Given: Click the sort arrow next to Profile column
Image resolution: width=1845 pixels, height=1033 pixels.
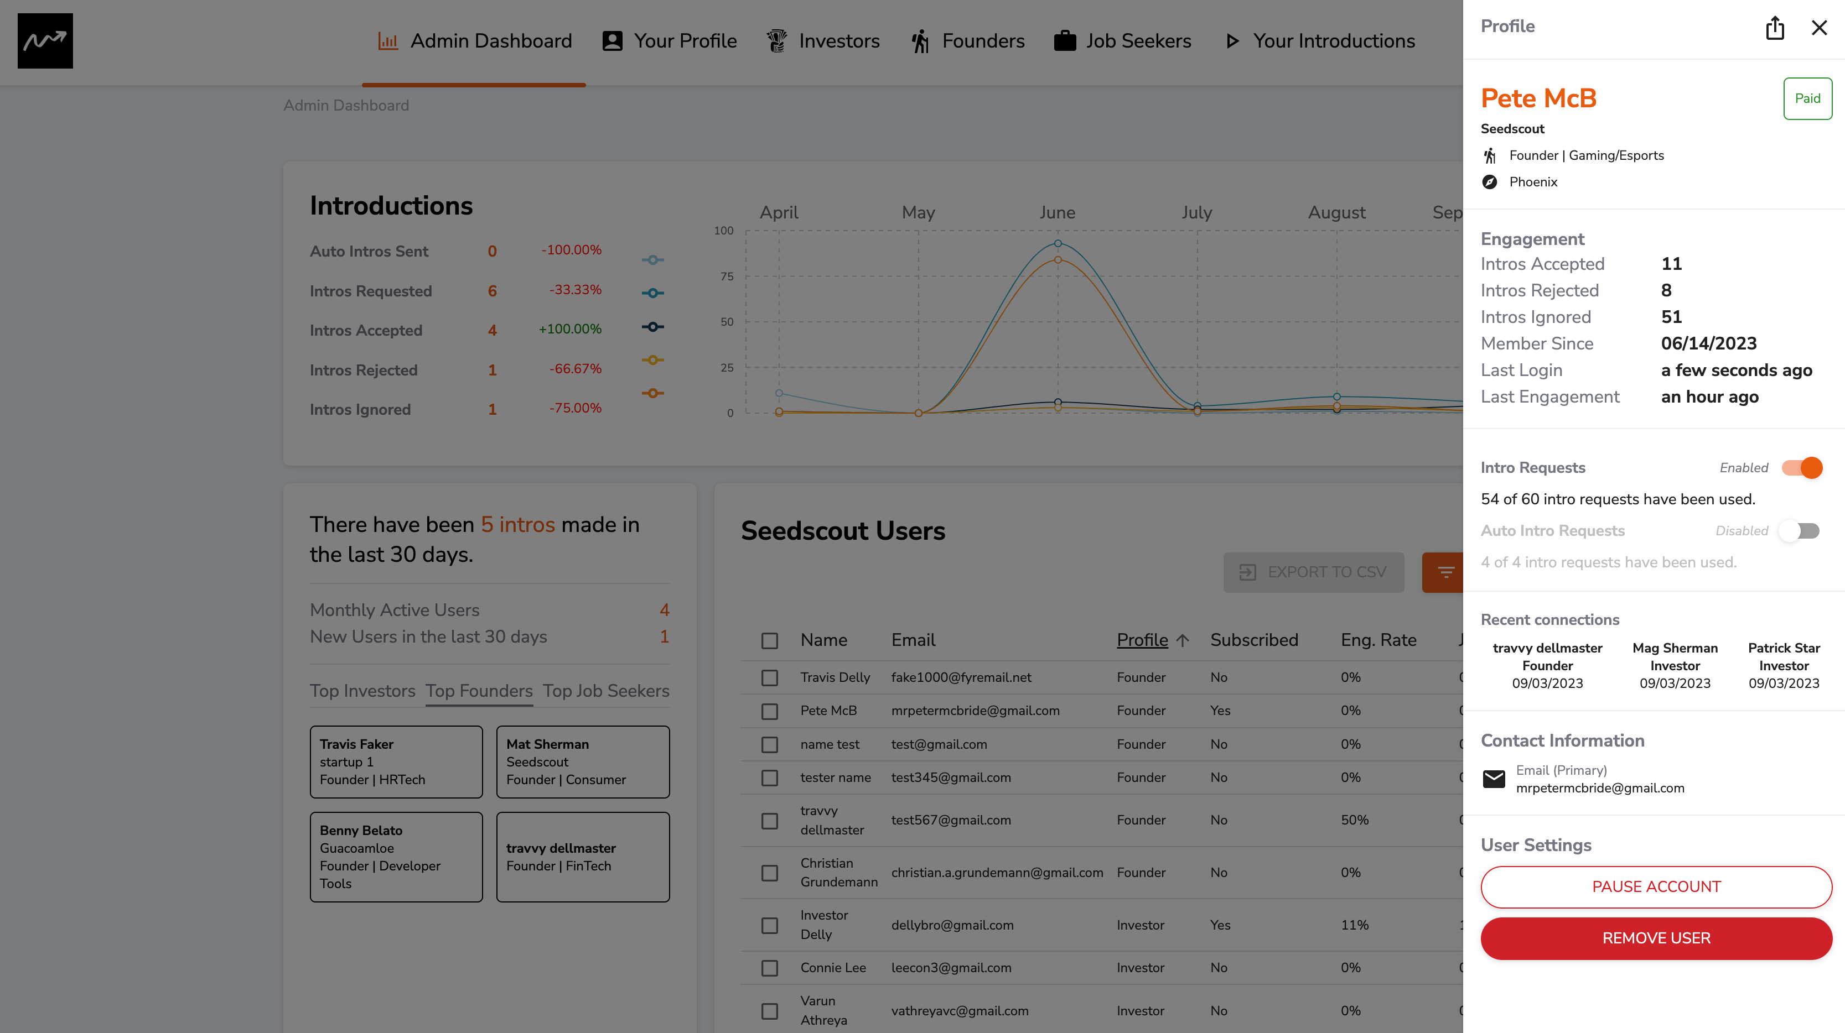Looking at the screenshot, I should 1183,640.
